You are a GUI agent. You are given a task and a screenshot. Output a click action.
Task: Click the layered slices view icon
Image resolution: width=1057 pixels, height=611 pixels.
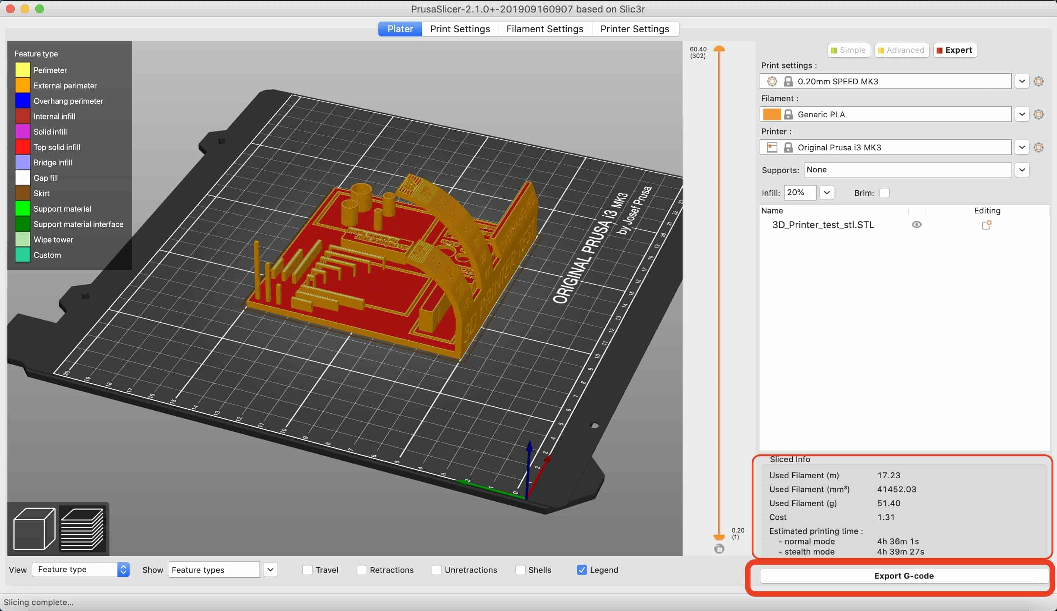click(x=82, y=528)
